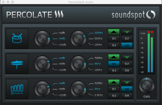Select cut curve in drum row

127,32
